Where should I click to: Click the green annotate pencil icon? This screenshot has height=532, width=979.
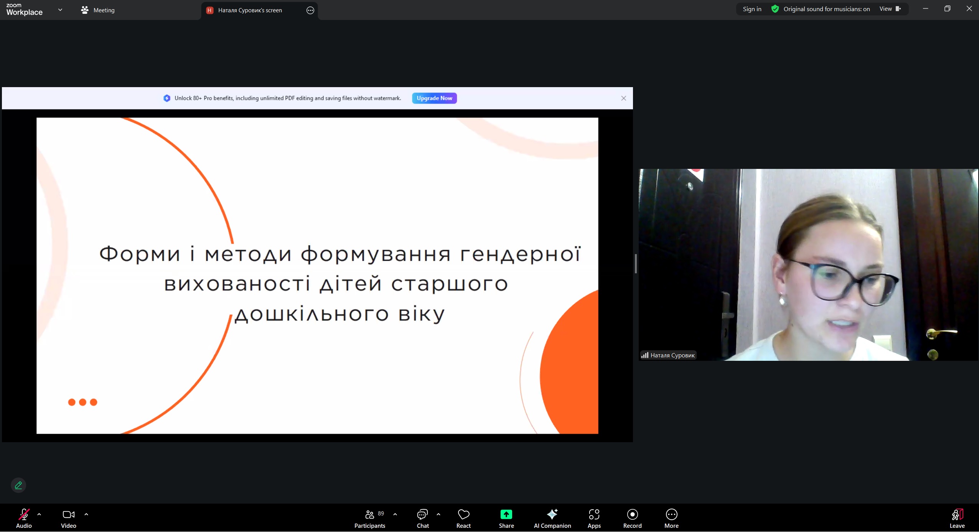tap(18, 485)
